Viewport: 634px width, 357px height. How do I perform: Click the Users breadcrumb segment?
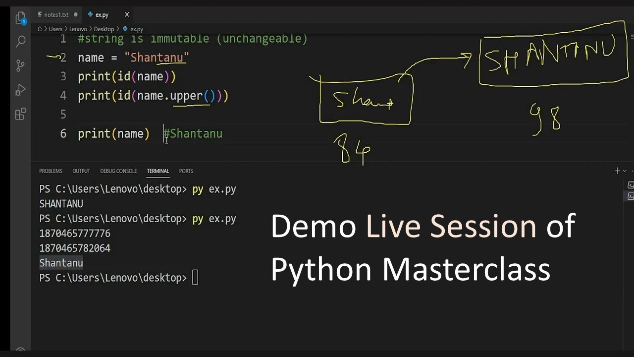(x=55, y=29)
